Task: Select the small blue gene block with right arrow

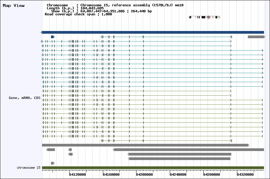Action: point(53,37)
